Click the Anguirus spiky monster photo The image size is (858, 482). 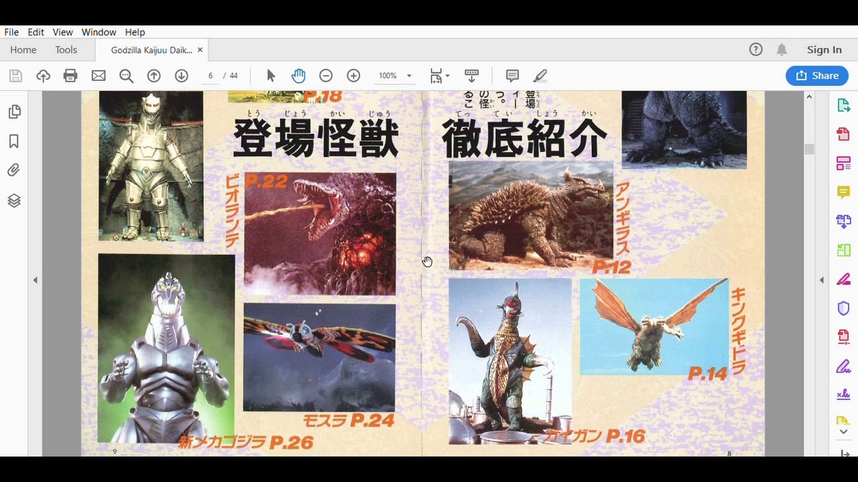coord(531,215)
